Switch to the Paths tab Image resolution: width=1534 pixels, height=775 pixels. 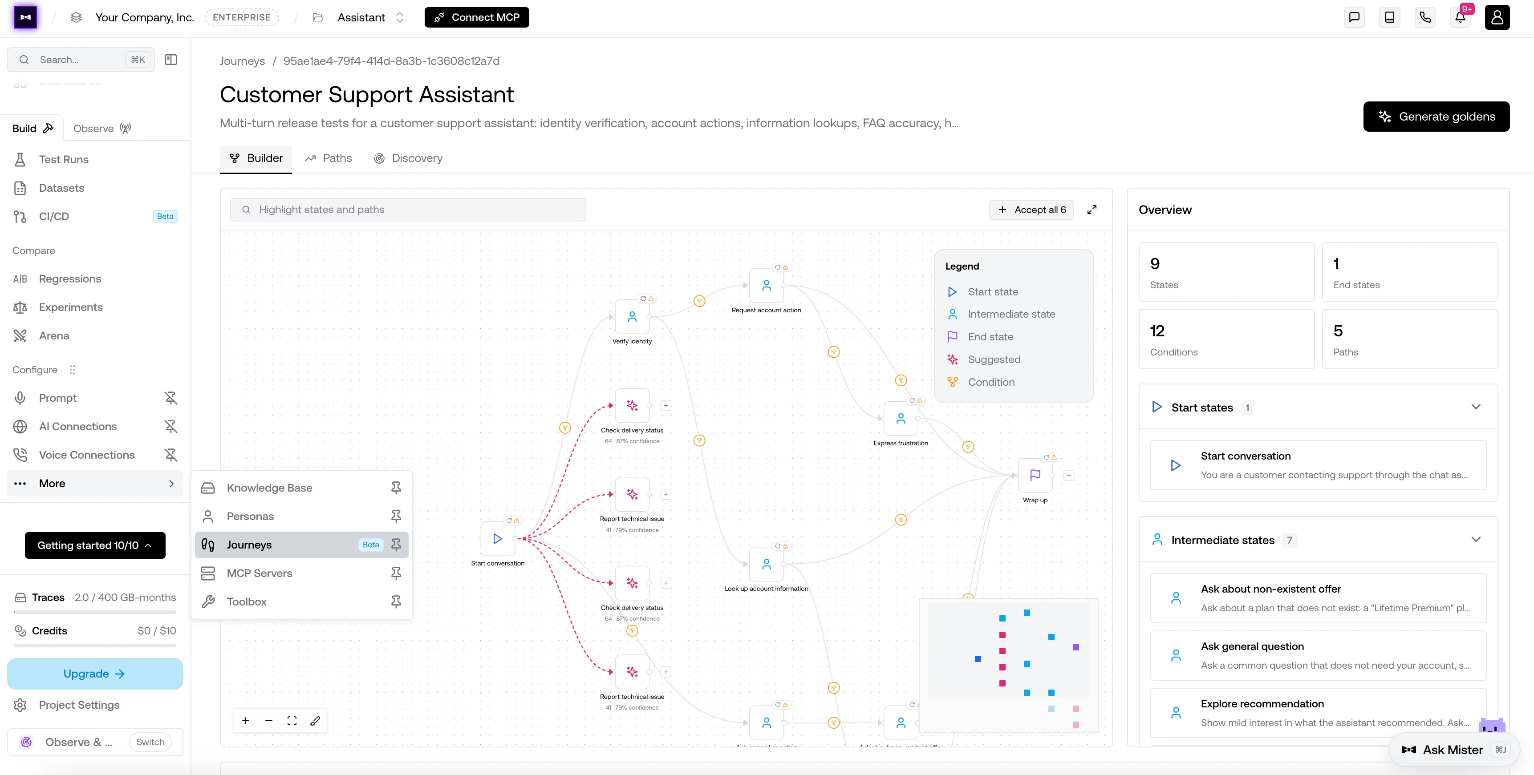tap(329, 158)
